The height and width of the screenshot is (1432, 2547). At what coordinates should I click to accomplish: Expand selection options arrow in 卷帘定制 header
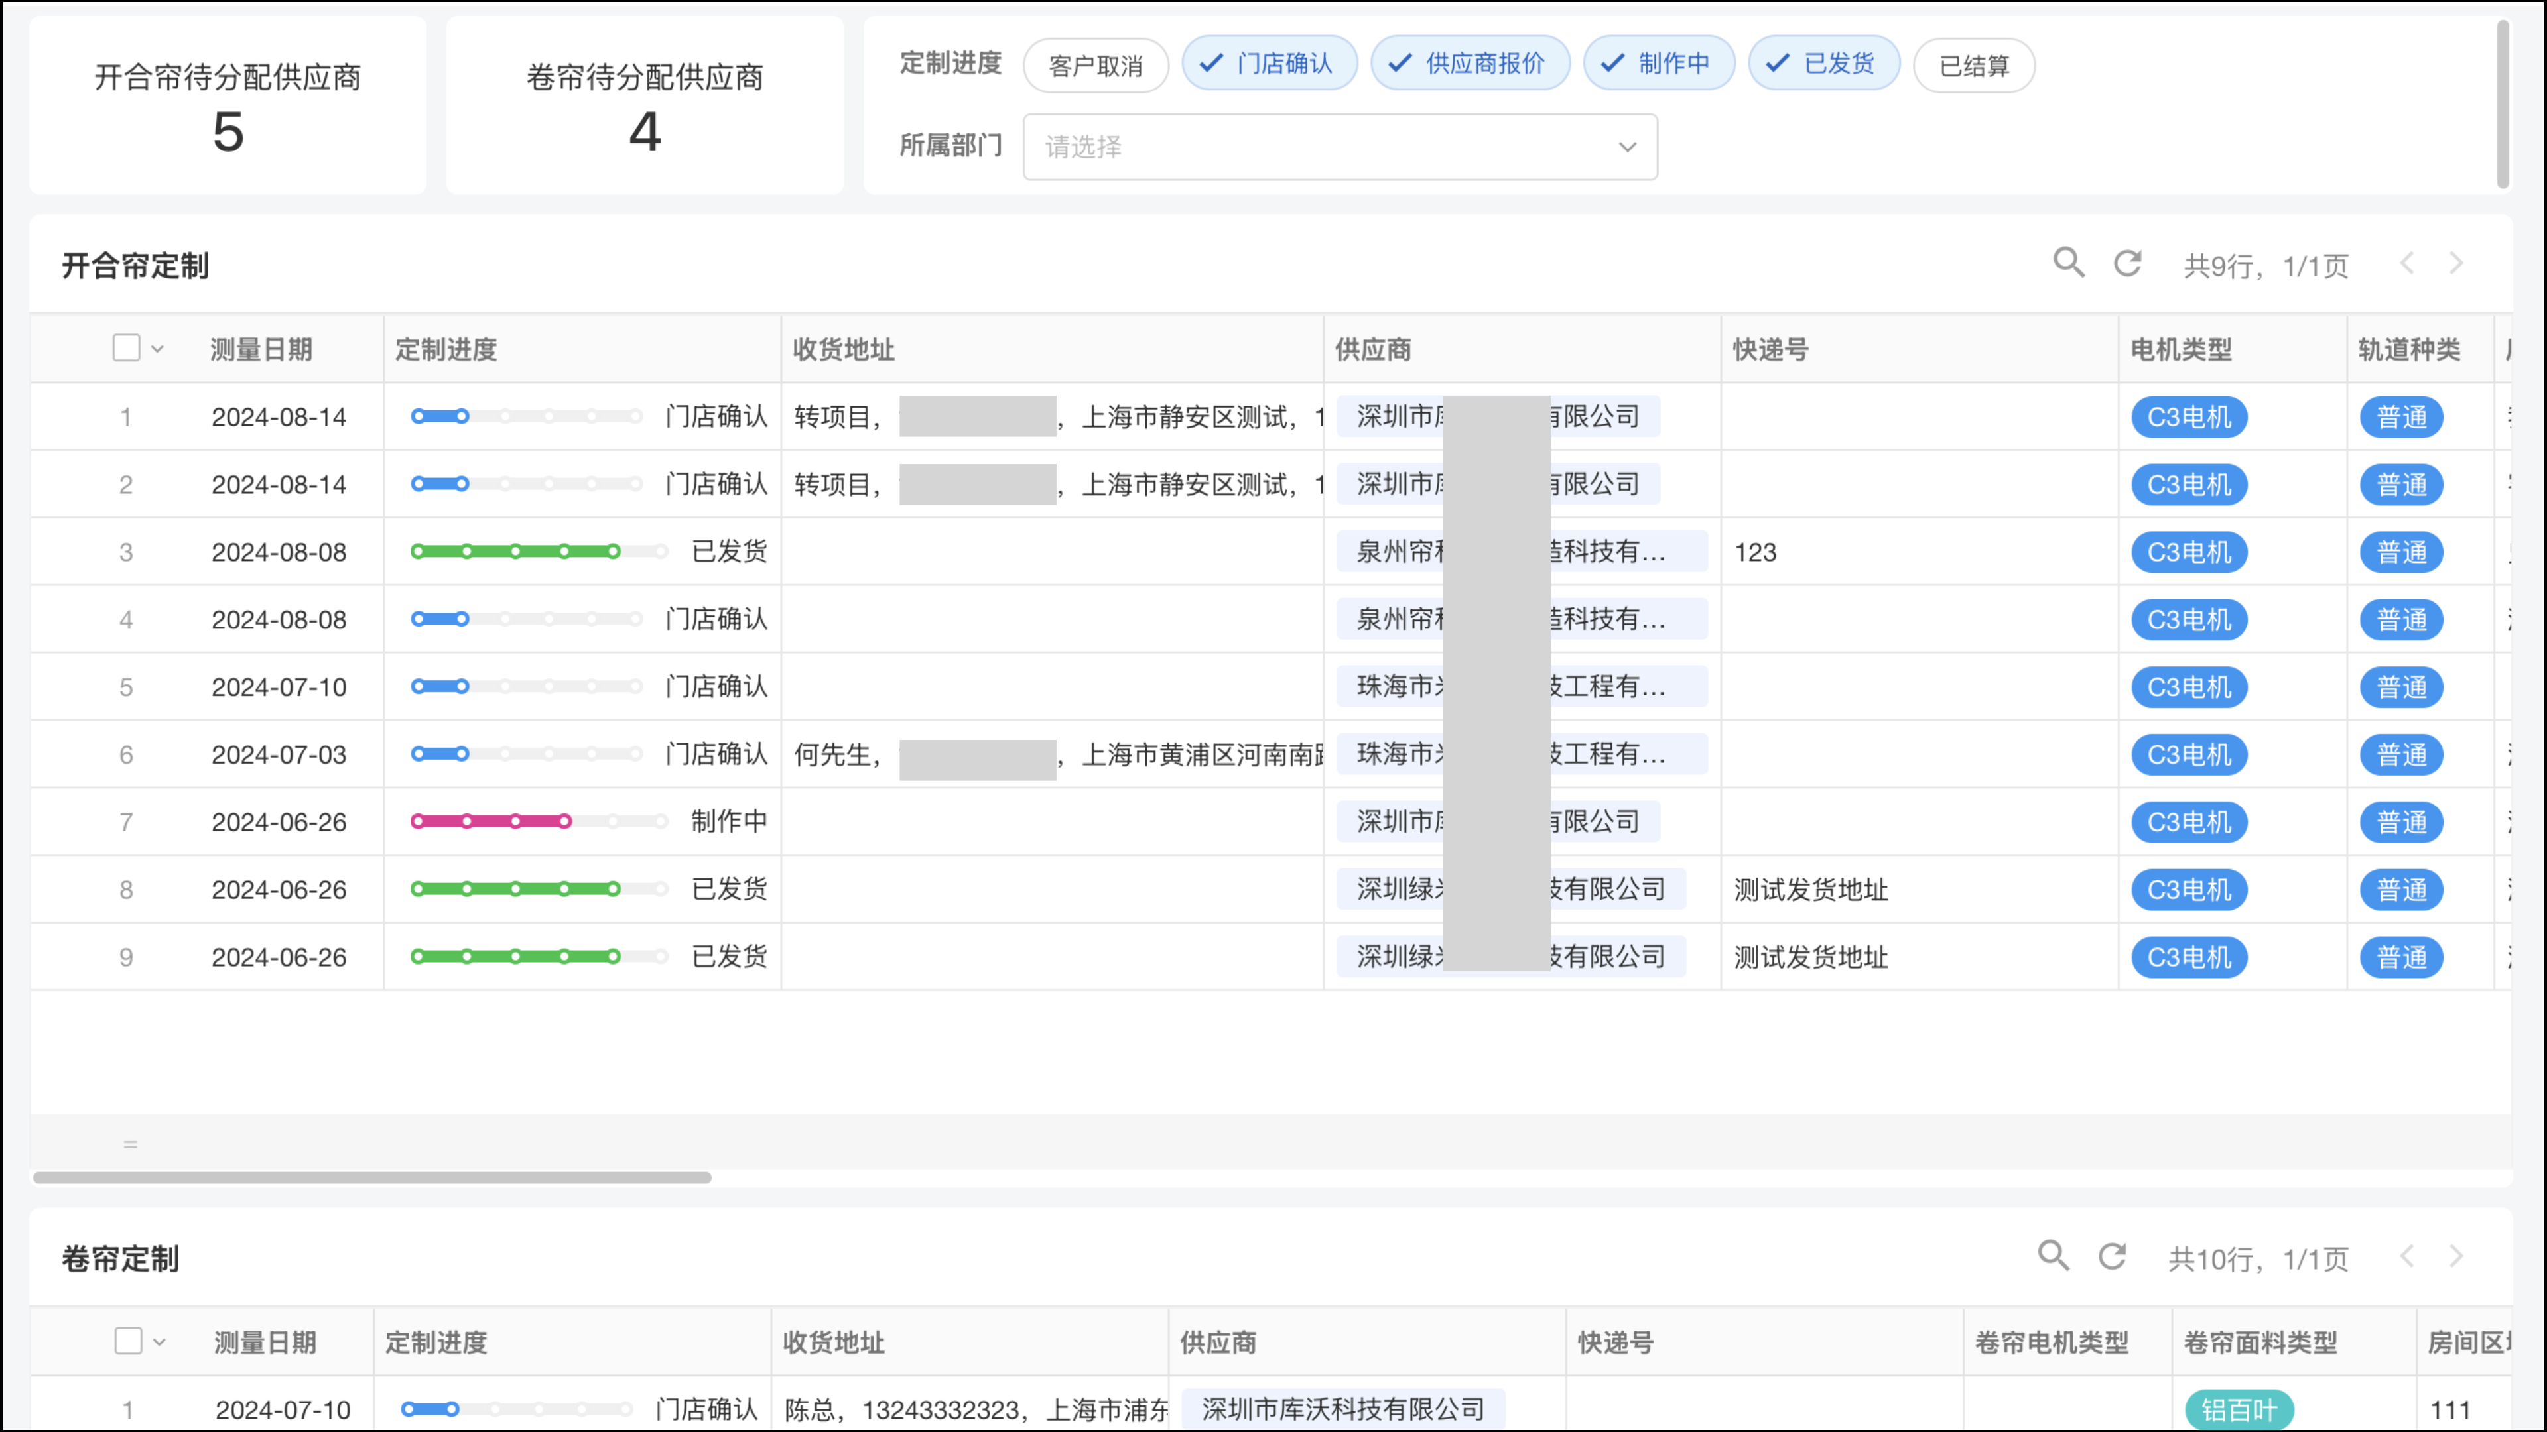coord(159,1342)
